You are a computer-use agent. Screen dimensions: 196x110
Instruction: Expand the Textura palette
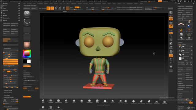[x=5, y=6]
